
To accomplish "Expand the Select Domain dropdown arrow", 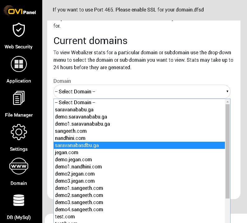I will (227, 91).
